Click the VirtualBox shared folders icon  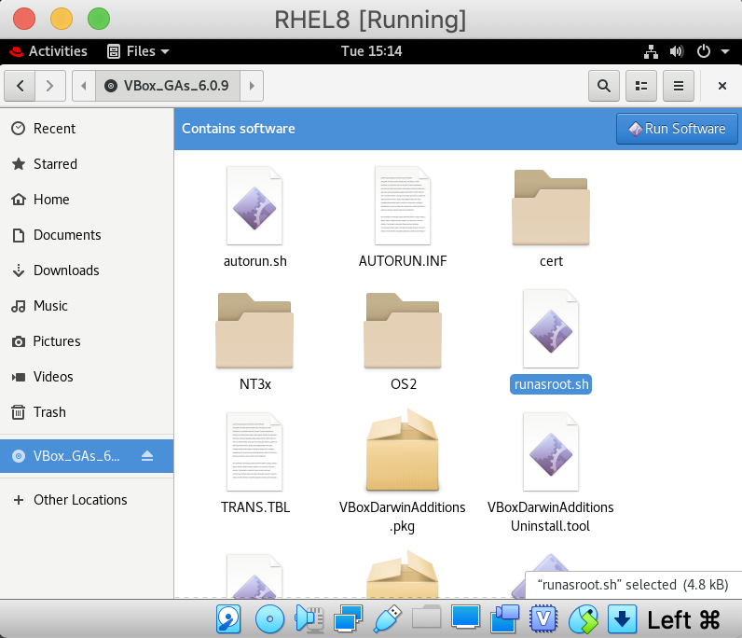[426, 617]
